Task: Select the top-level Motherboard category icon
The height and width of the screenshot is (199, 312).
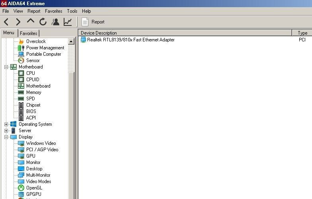Action: [14, 67]
